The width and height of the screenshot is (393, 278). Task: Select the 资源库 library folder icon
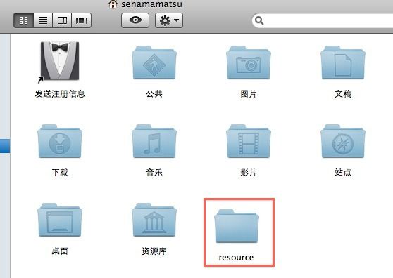[x=154, y=220]
